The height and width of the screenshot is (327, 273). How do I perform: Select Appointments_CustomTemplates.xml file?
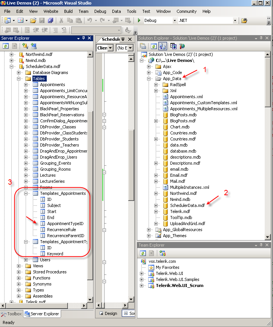pos(204,103)
